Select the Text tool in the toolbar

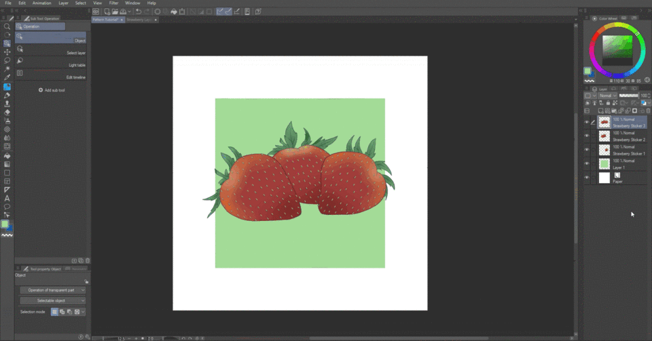[7, 199]
